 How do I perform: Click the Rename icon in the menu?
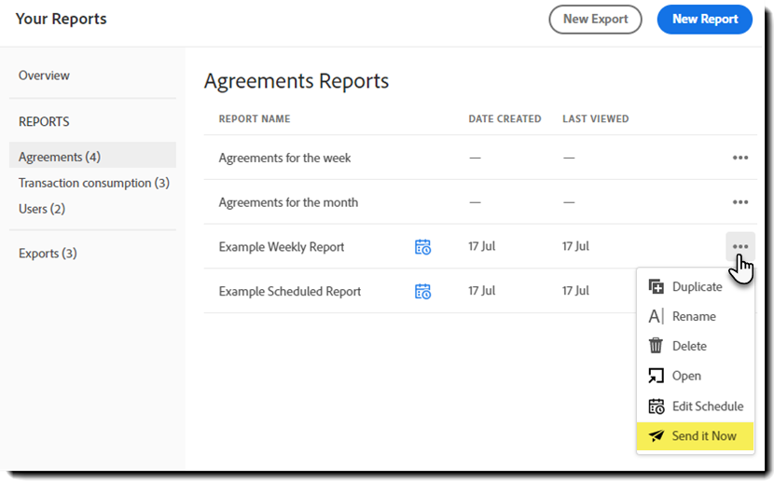tap(656, 317)
